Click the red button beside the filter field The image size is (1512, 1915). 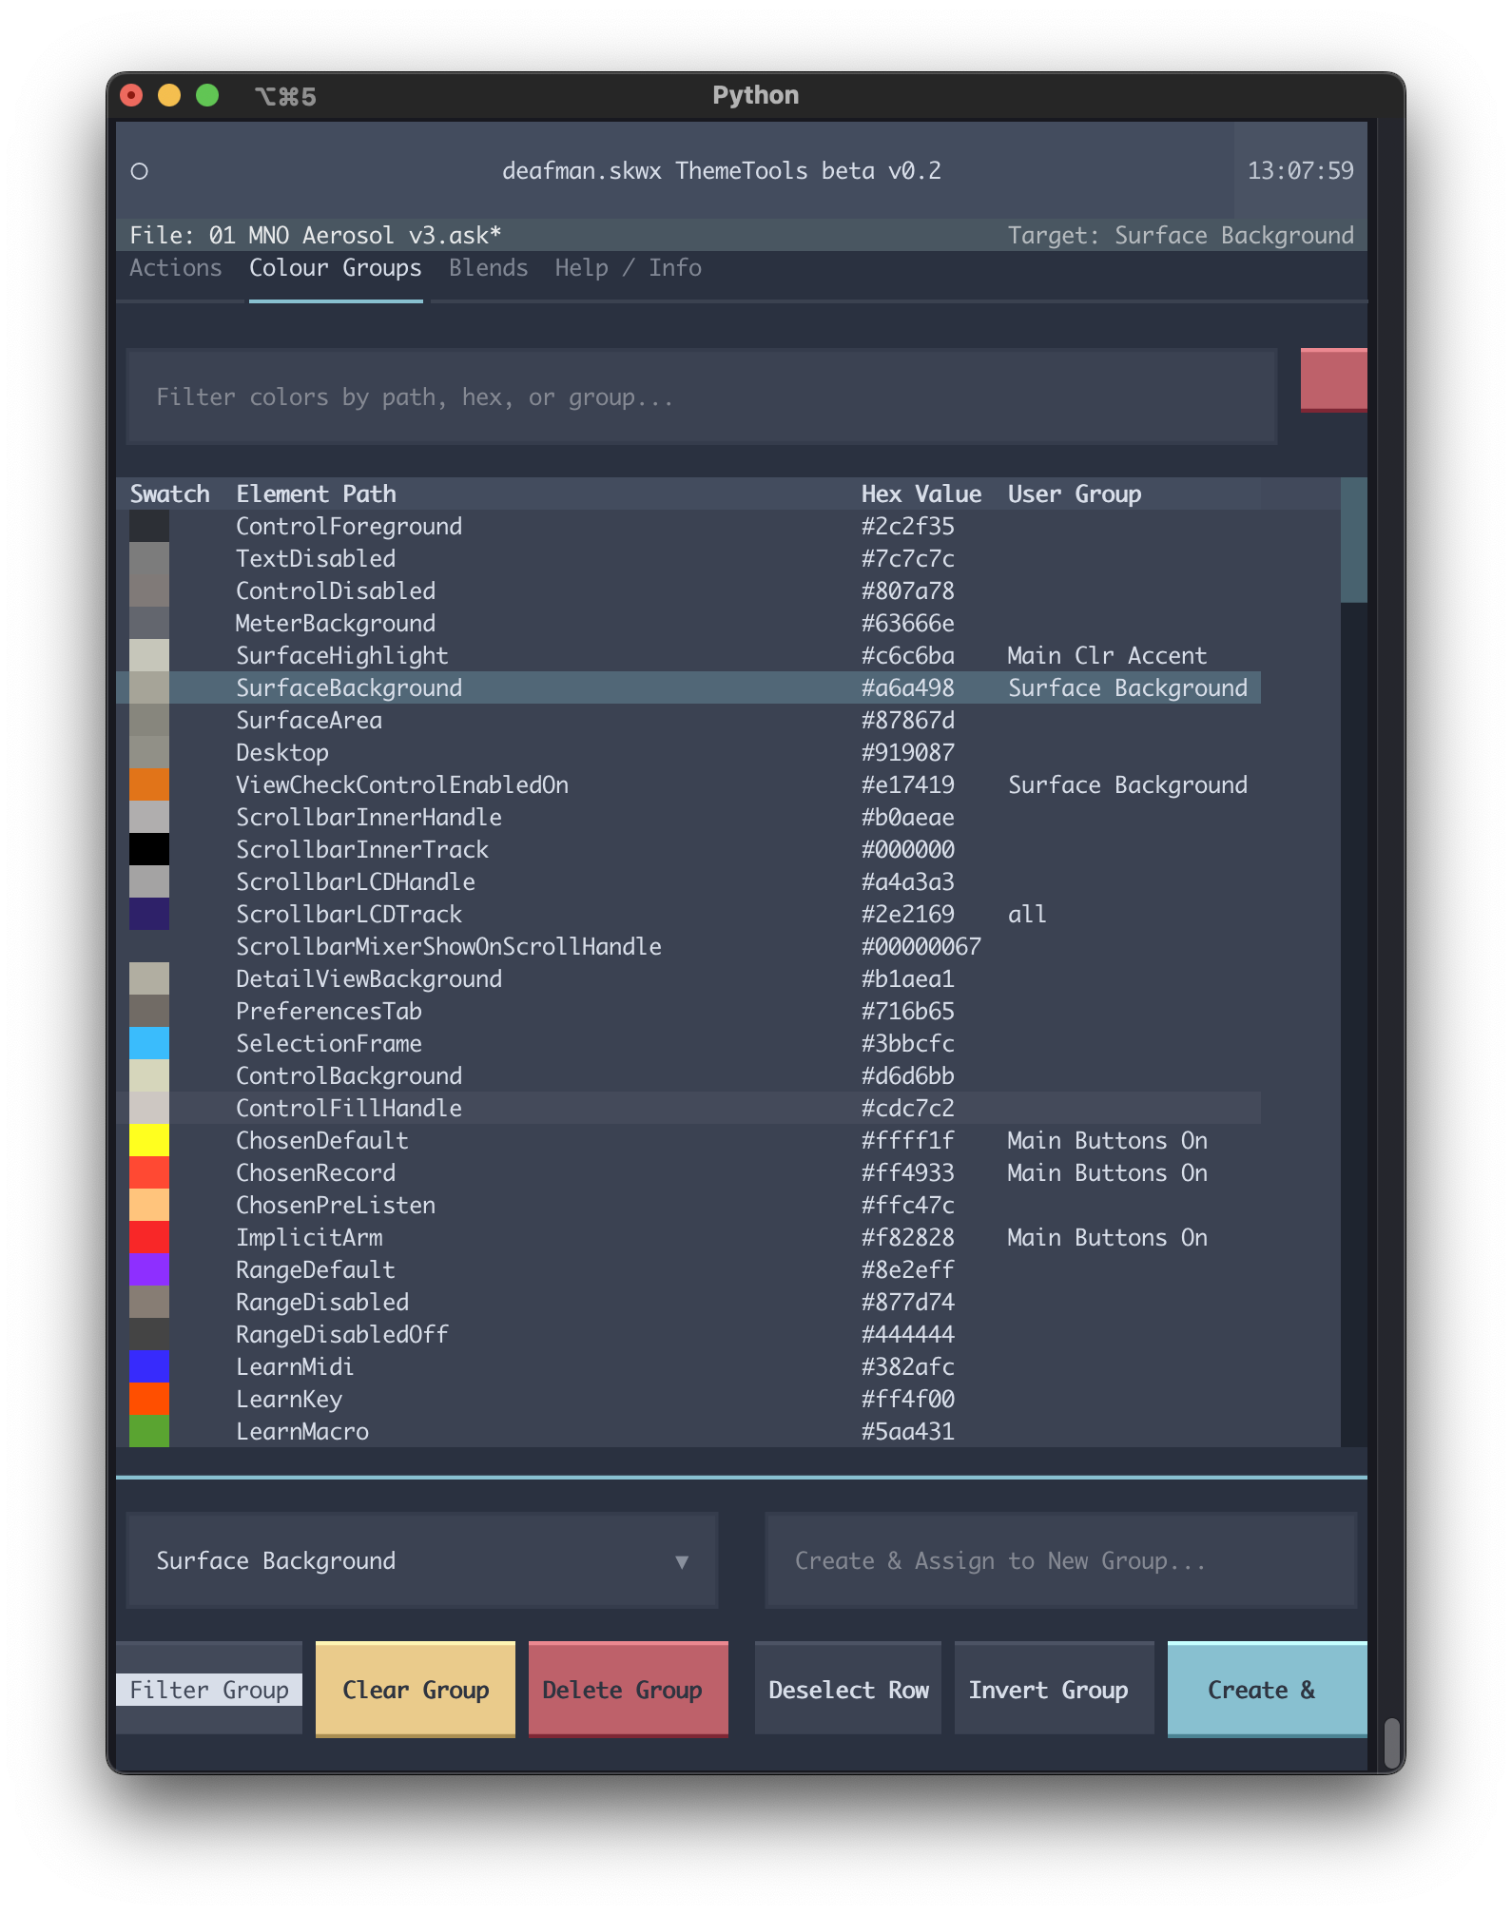pos(1332,379)
